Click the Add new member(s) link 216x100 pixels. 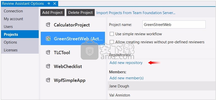coord(126,78)
